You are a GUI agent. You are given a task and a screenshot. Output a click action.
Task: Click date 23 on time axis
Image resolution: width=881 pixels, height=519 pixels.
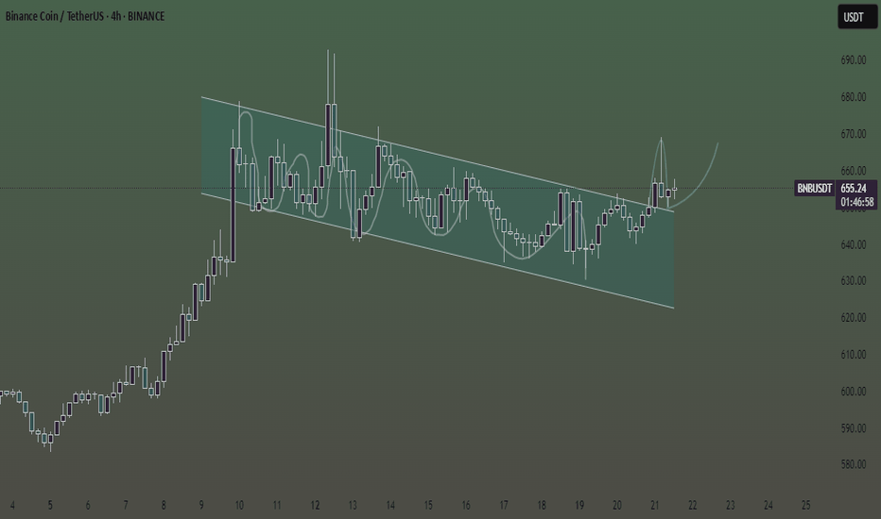pyautogui.click(x=731, y=506)
